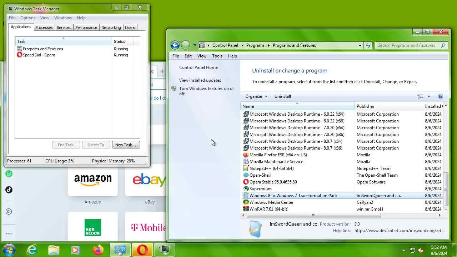Open the network tray icon

(412, 250)
